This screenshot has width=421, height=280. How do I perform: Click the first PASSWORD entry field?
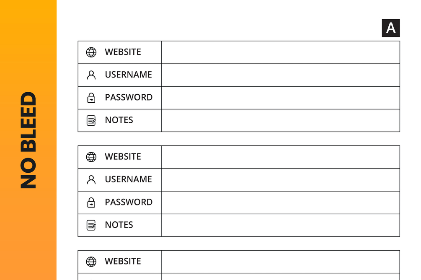pyautogui.click(x=280, y=98)
